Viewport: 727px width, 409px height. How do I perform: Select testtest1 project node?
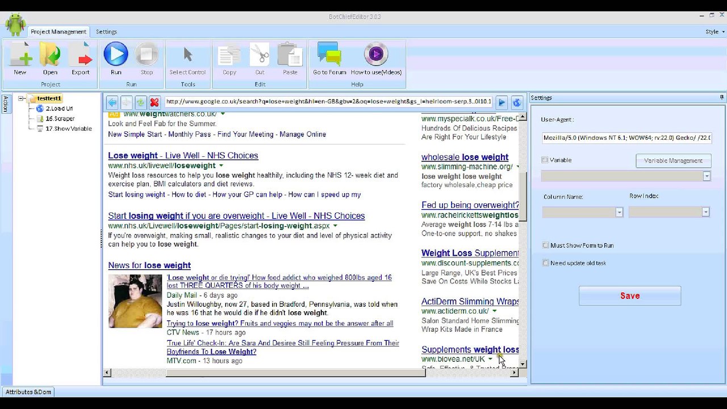pyautogui.click(x=49, y=98)
